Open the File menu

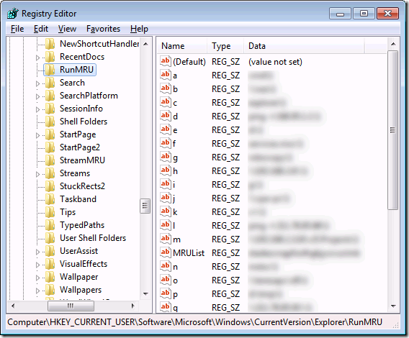point(17,29)
